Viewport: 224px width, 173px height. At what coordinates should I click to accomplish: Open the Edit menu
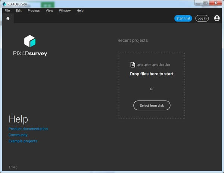(19, 10)
